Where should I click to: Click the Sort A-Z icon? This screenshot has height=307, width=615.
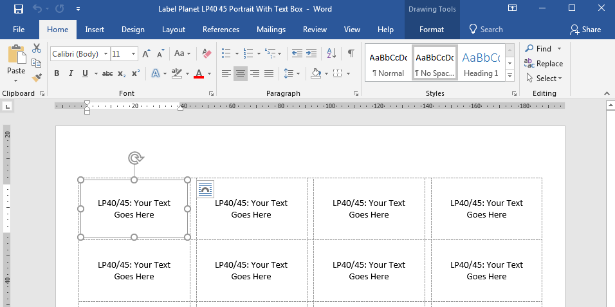click(x=331, y=53)
